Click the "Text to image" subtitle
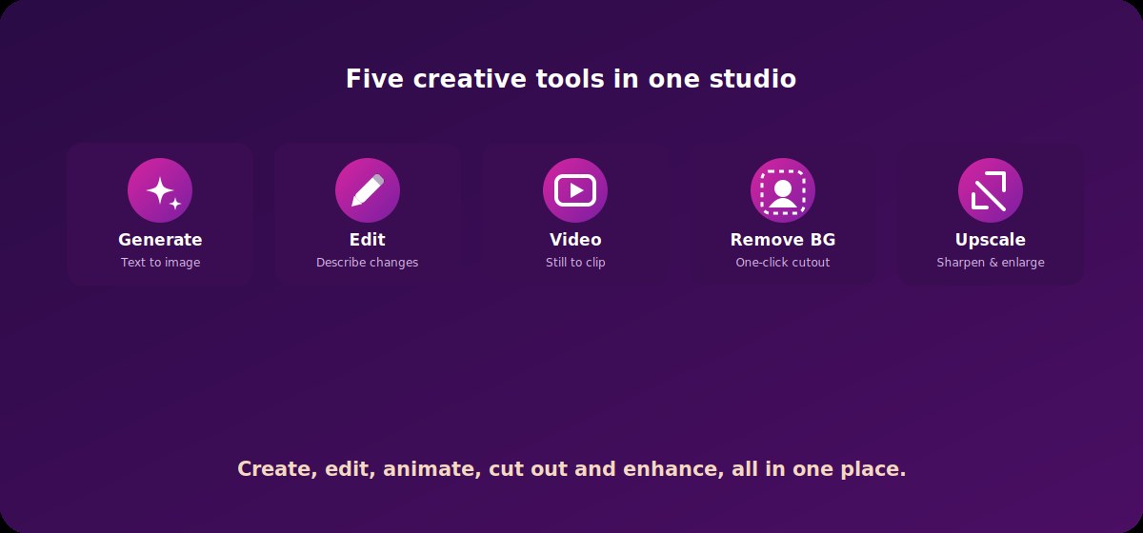 [160, 263]
